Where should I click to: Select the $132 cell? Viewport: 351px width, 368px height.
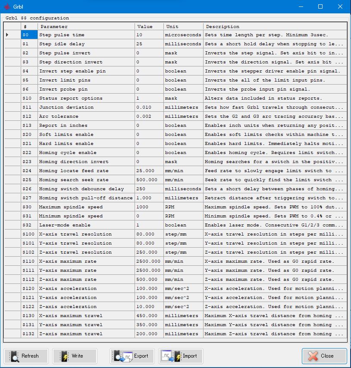click(29, 334)
